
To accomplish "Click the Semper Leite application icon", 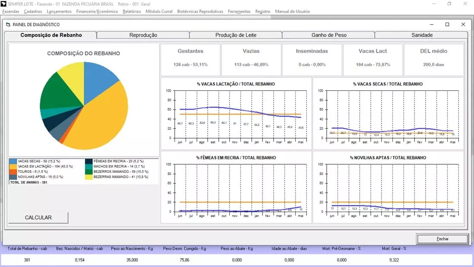I will tap(4, 4).
